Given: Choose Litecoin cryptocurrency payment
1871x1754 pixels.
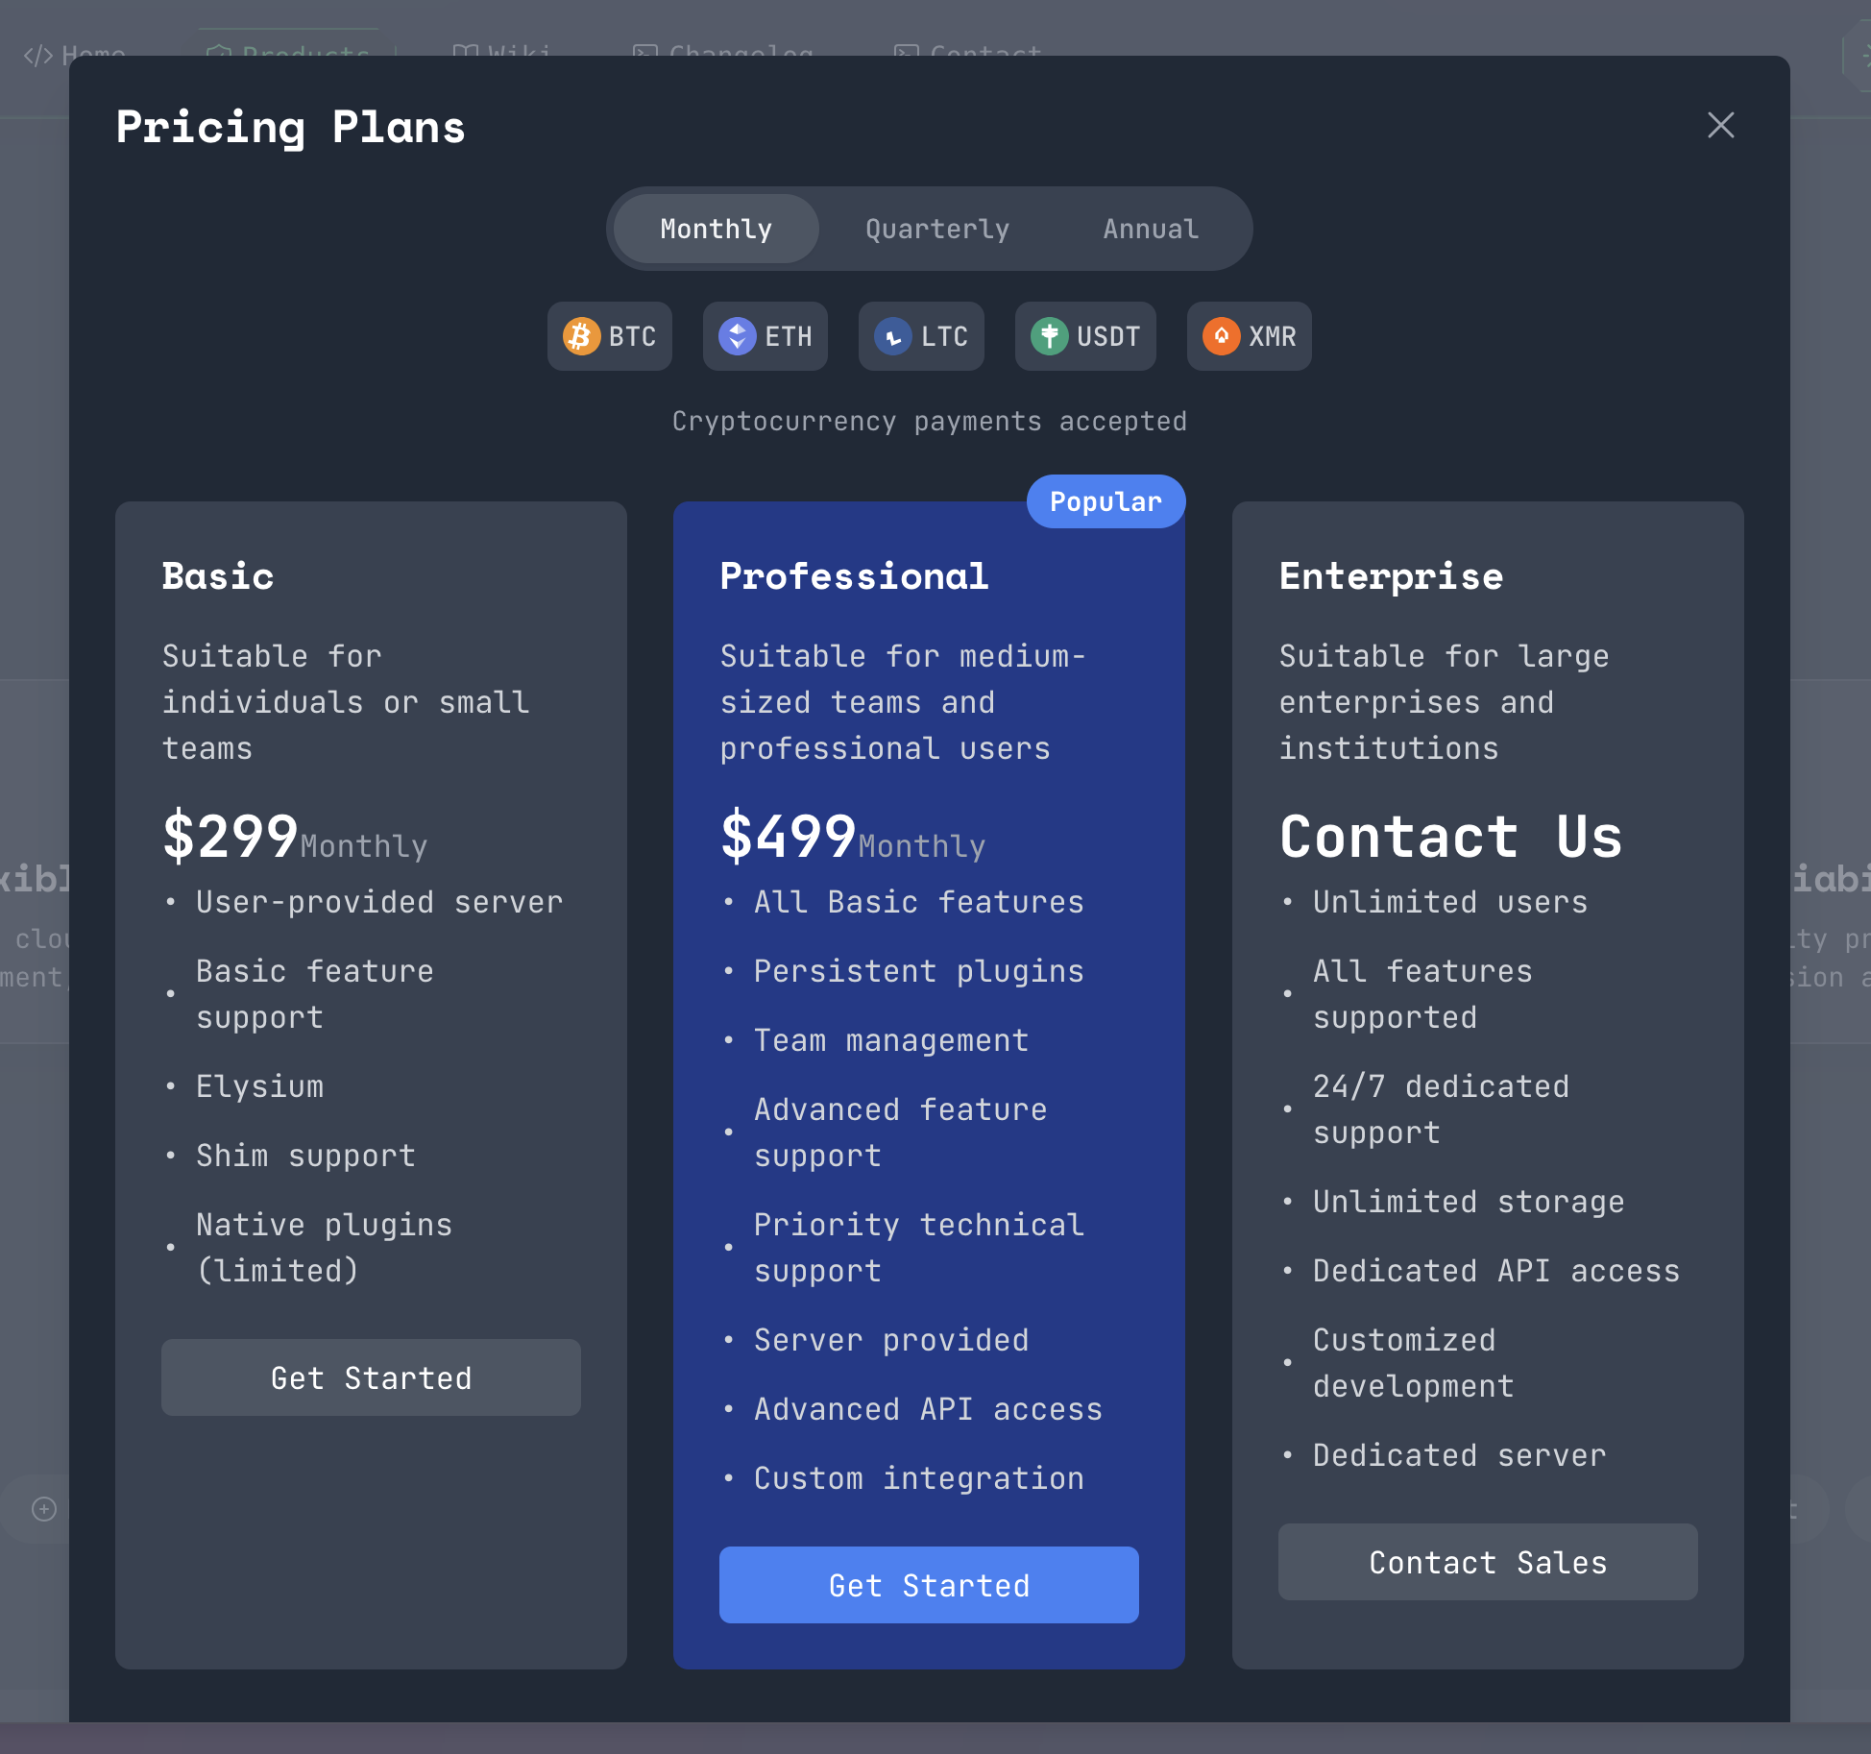Looking at the screenshot, I should [x=920, y=336].
